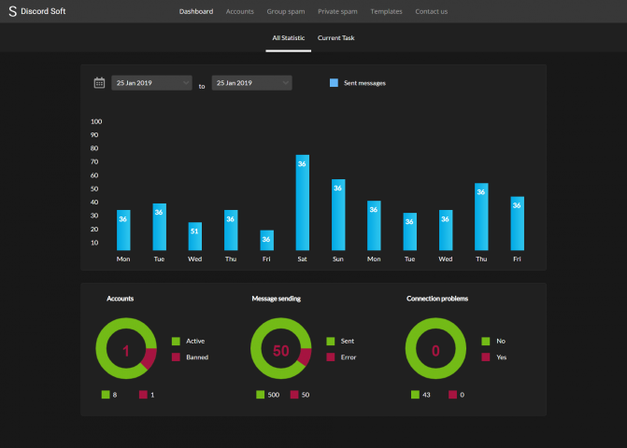Click the Connection problems heading
The width and height of the screenshot is (627, 448).
pyautogui.click(x=437, y=299)
